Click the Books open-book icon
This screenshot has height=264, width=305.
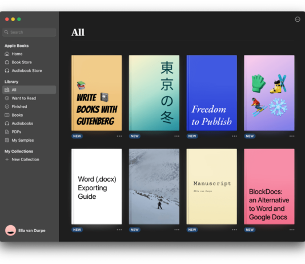click(x=7, y=115)
